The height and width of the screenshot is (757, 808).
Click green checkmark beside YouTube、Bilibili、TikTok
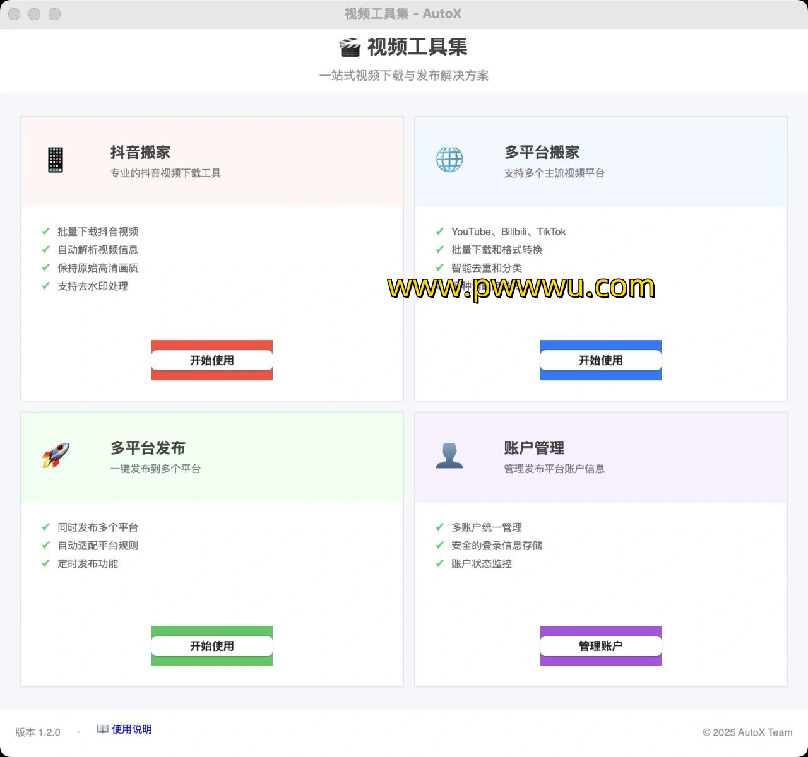(439, 232)
